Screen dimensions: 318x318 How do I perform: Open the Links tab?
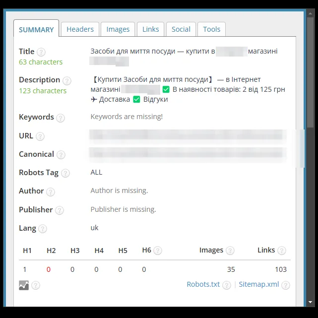pos(150,29)
